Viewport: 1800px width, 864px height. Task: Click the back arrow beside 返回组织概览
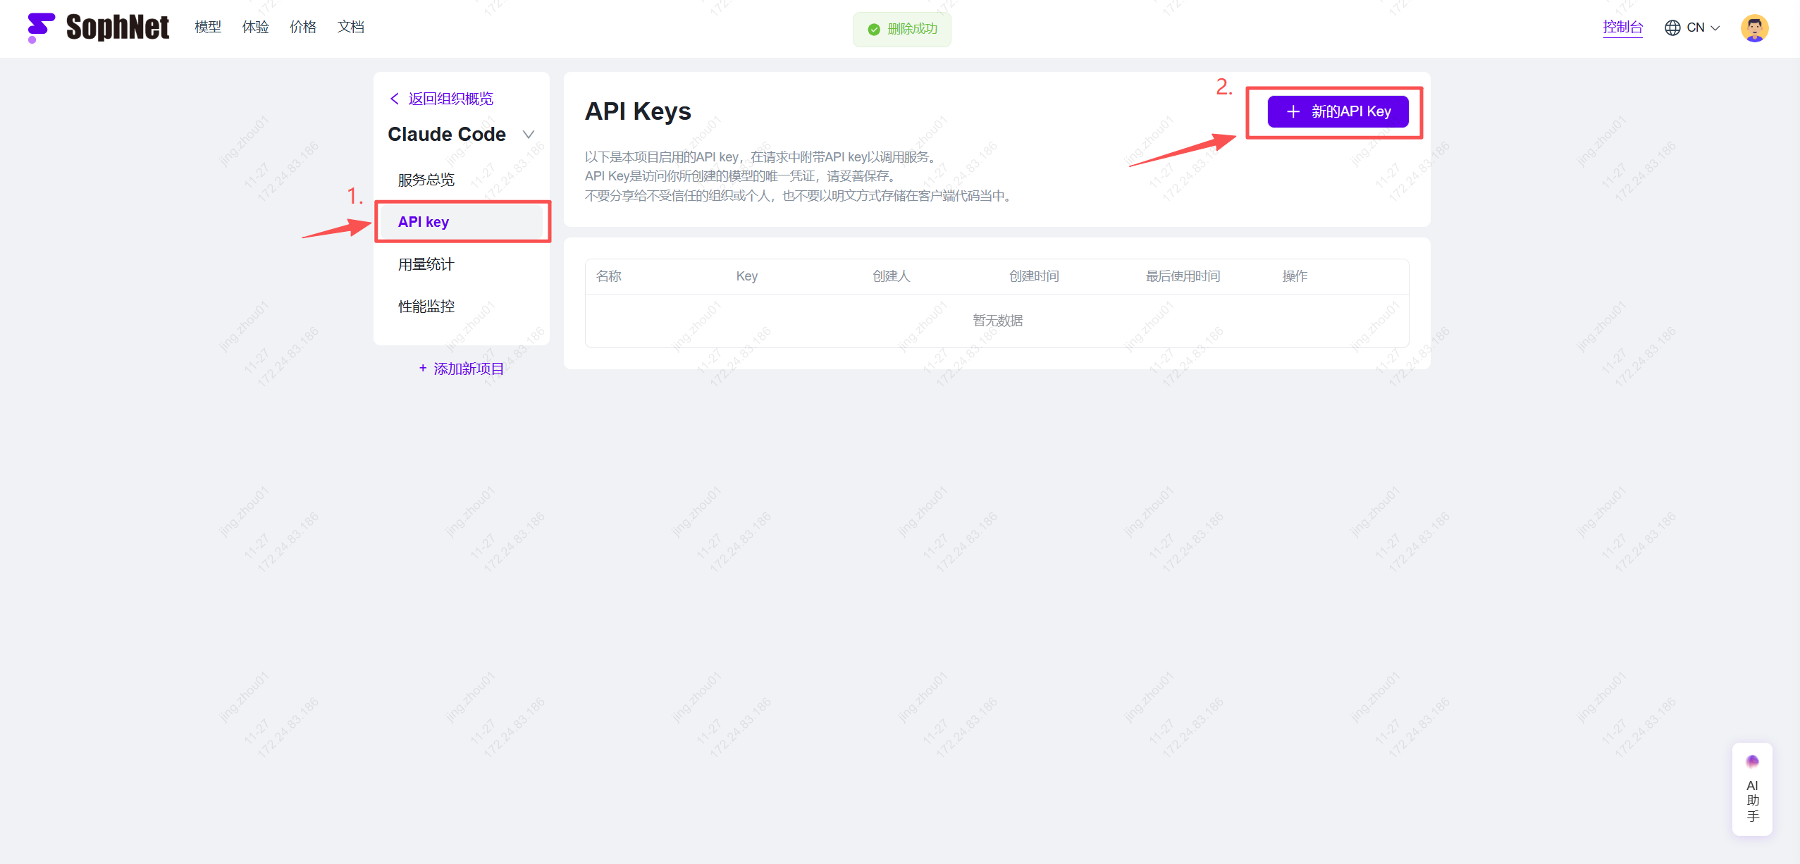click(395, 99)
